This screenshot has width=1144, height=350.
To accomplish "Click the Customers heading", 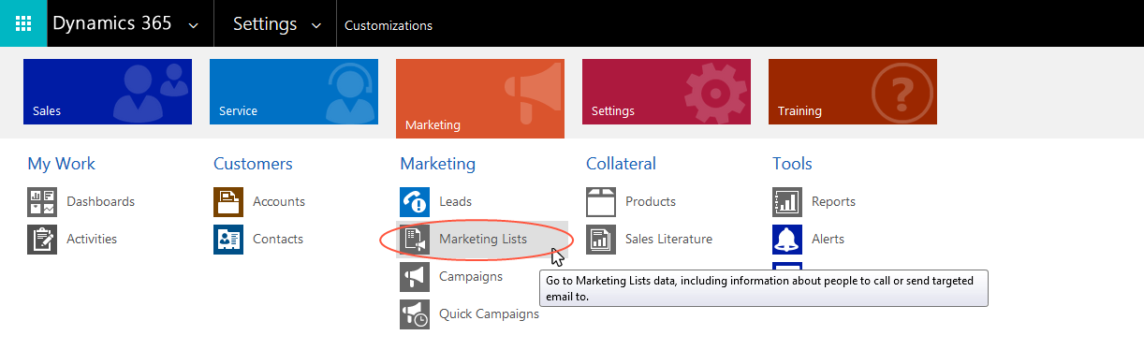I will 253,164.
